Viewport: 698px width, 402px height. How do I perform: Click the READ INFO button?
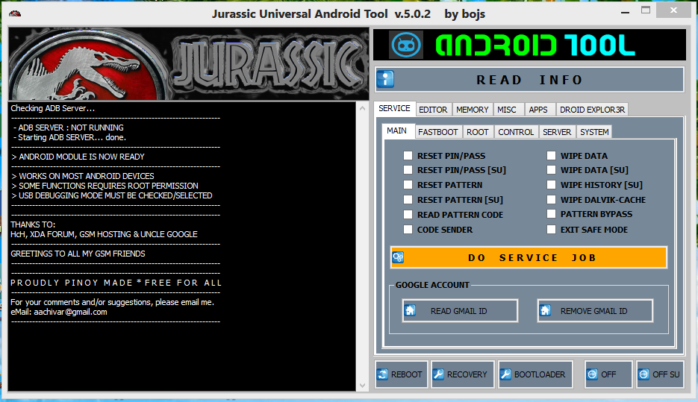[x=529, y=80]
